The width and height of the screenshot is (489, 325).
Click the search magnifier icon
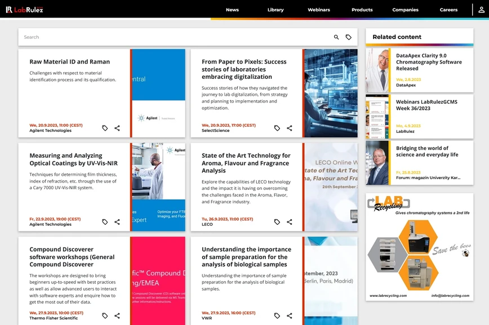point(336,37)
